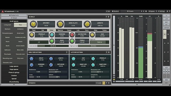Click the meter view icon under pause
The image size is (171, 96).
tap(114, 78)
